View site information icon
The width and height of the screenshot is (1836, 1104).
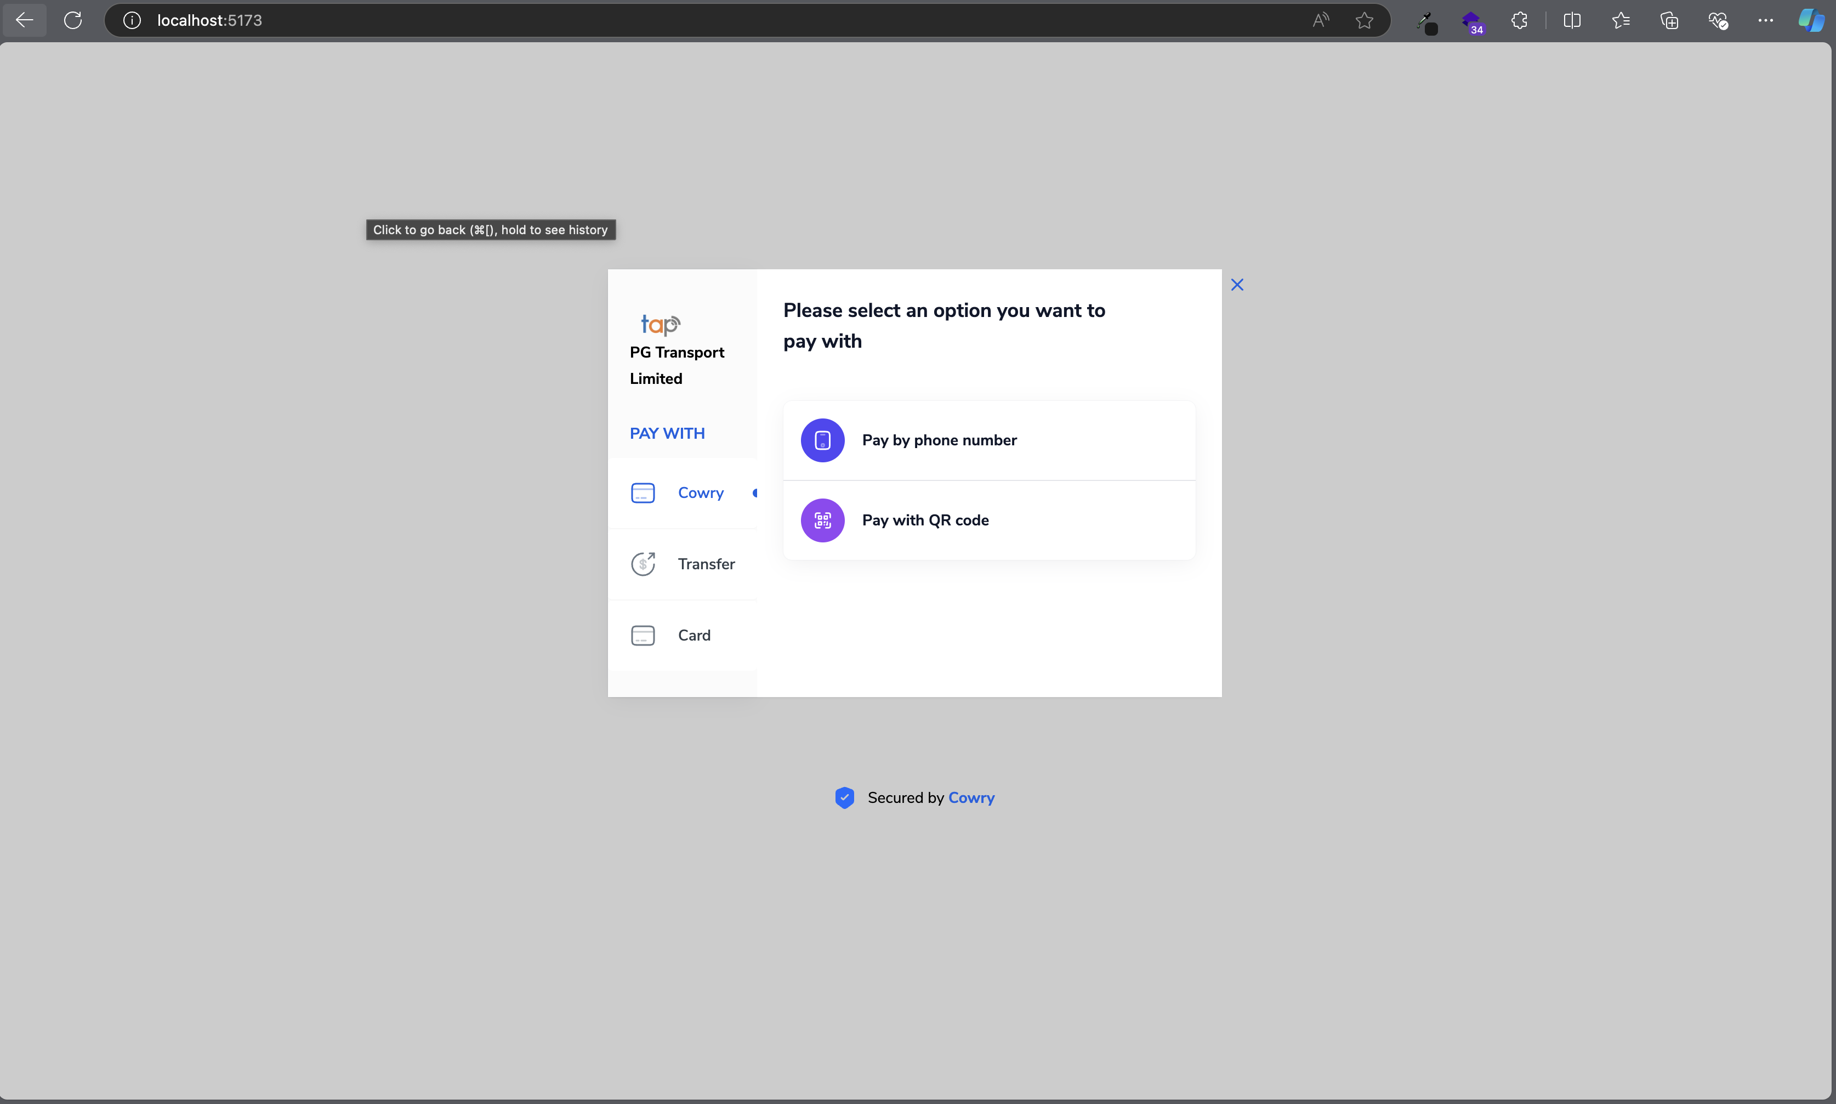(132, 20)
